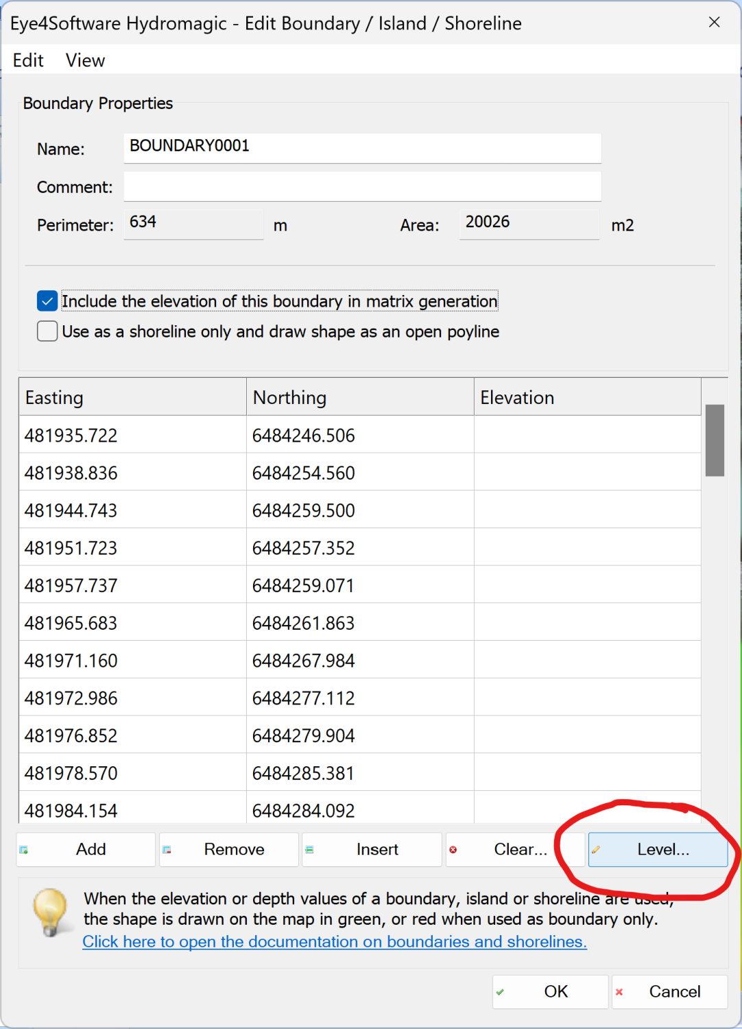Select the northing cell 6484267.984
Image resolution: width=742 pixels, height=1029 pixels.
(x=360, y=661)
